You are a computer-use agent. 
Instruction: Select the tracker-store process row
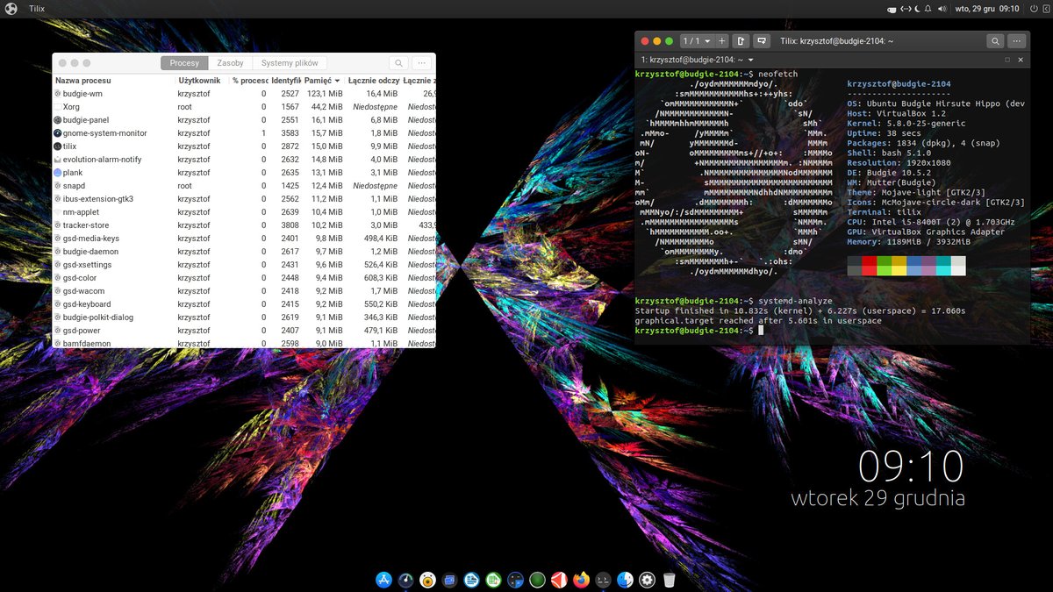(x=244, y=225)
